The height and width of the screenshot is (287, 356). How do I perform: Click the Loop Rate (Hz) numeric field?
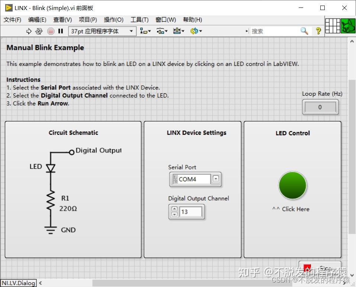[320, 107]
